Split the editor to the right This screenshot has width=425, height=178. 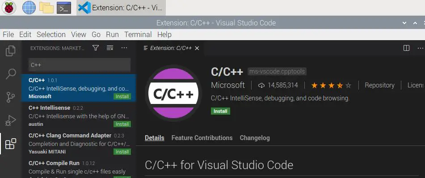click(406, 48)
